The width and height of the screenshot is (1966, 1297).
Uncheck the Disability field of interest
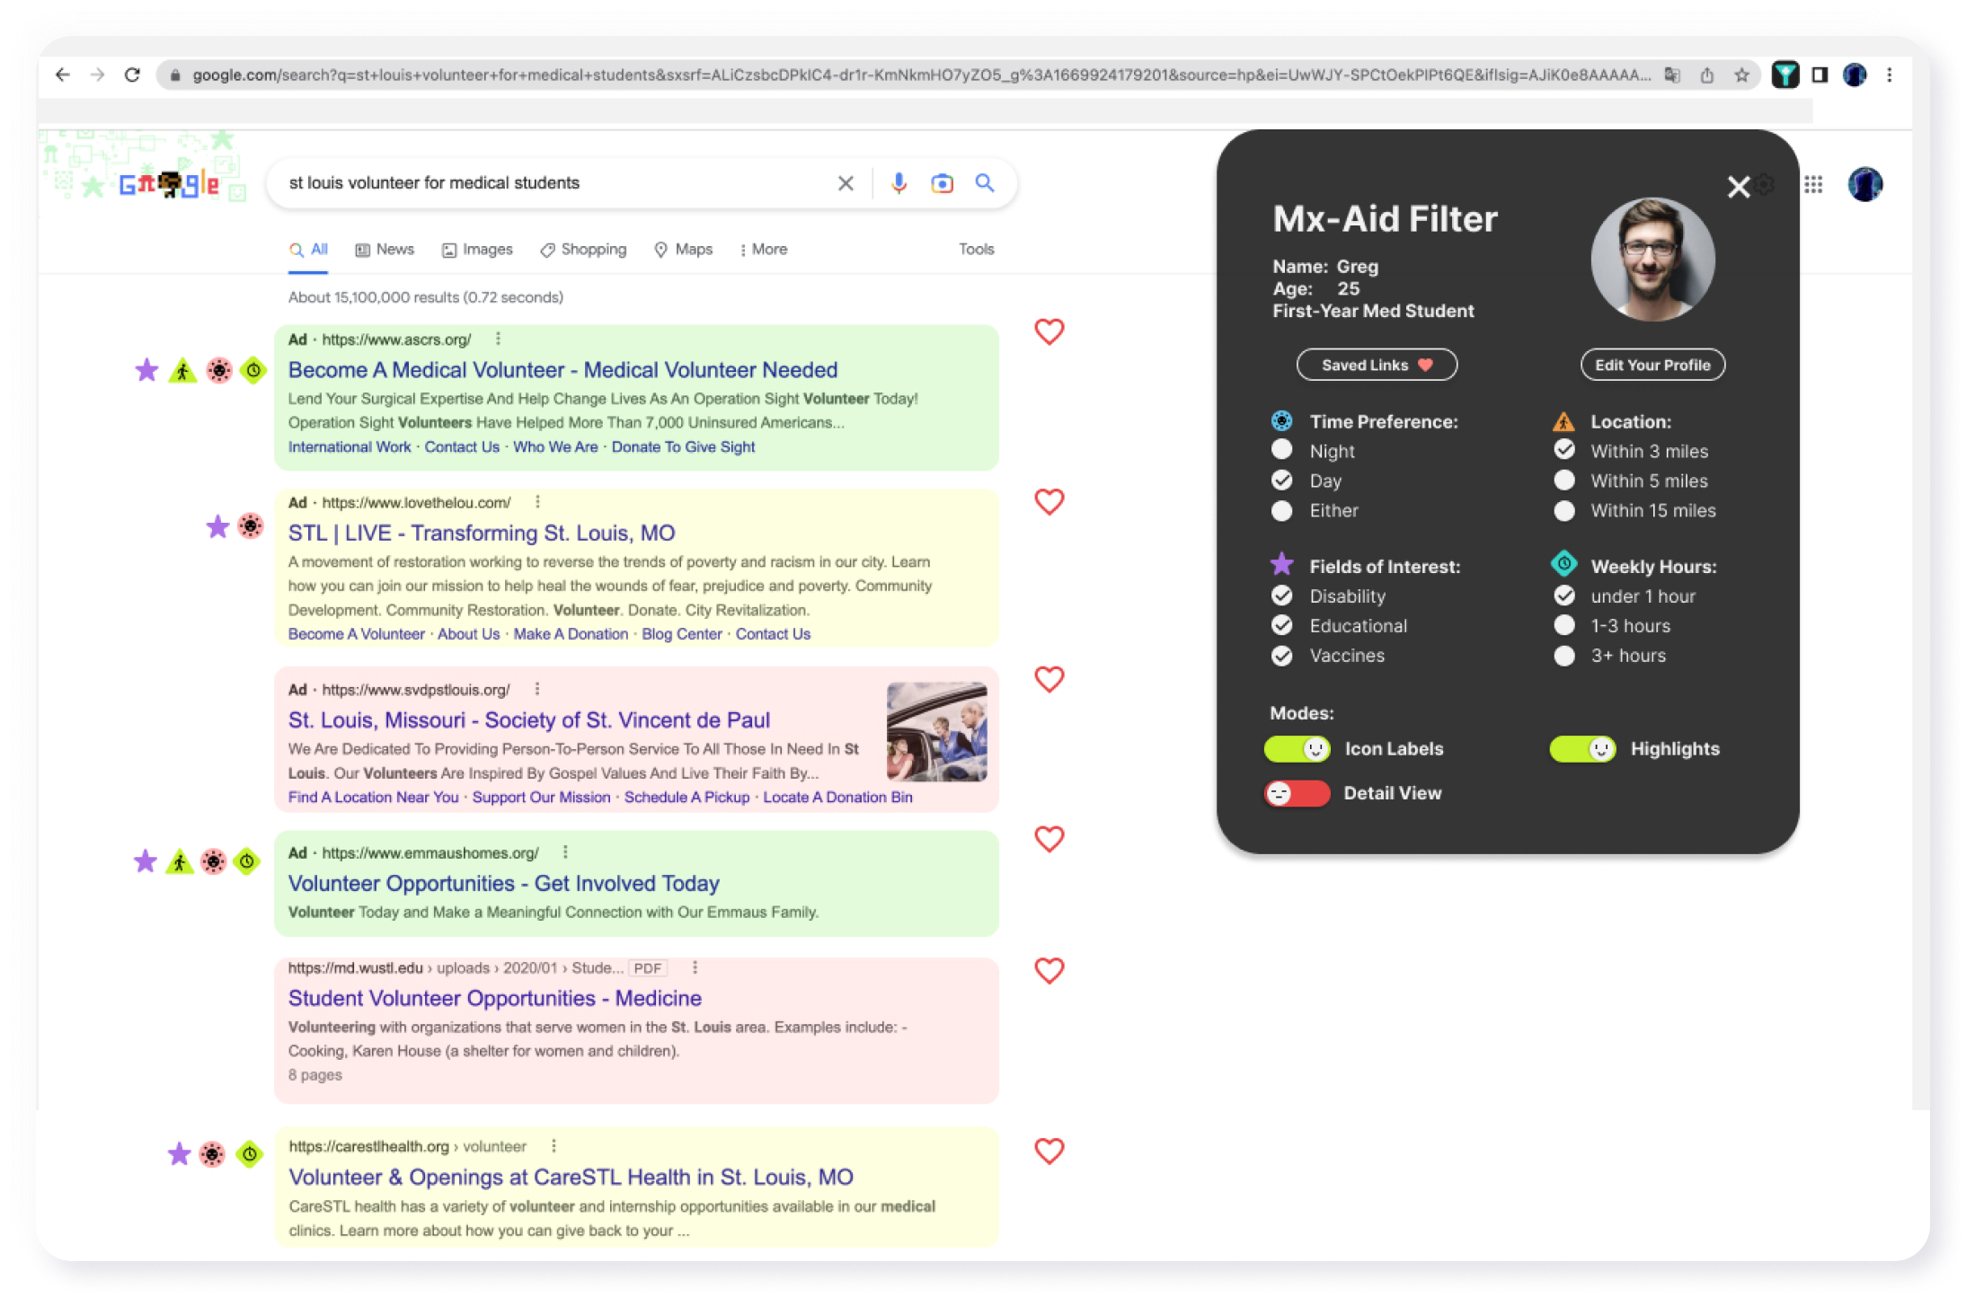tap(1282, 596)
